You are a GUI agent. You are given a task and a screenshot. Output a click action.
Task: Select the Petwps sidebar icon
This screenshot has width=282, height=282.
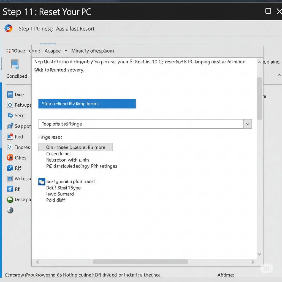[x=10, y=105]
